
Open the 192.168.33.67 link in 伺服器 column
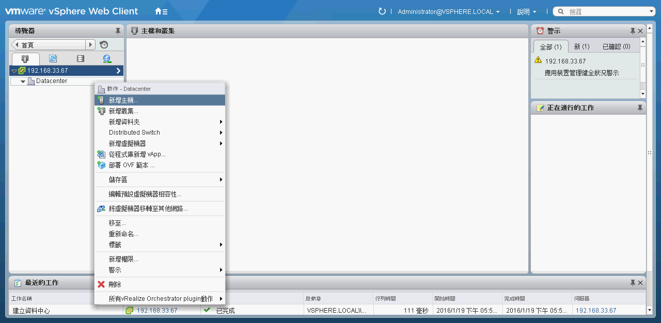point(596,311)
